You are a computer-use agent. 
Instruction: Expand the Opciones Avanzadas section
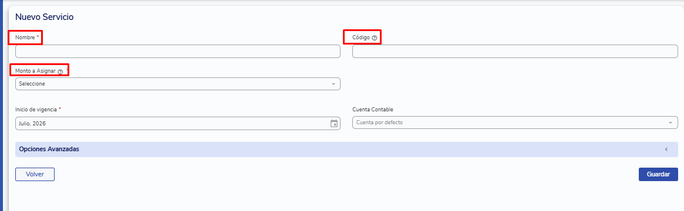(346, 149)
